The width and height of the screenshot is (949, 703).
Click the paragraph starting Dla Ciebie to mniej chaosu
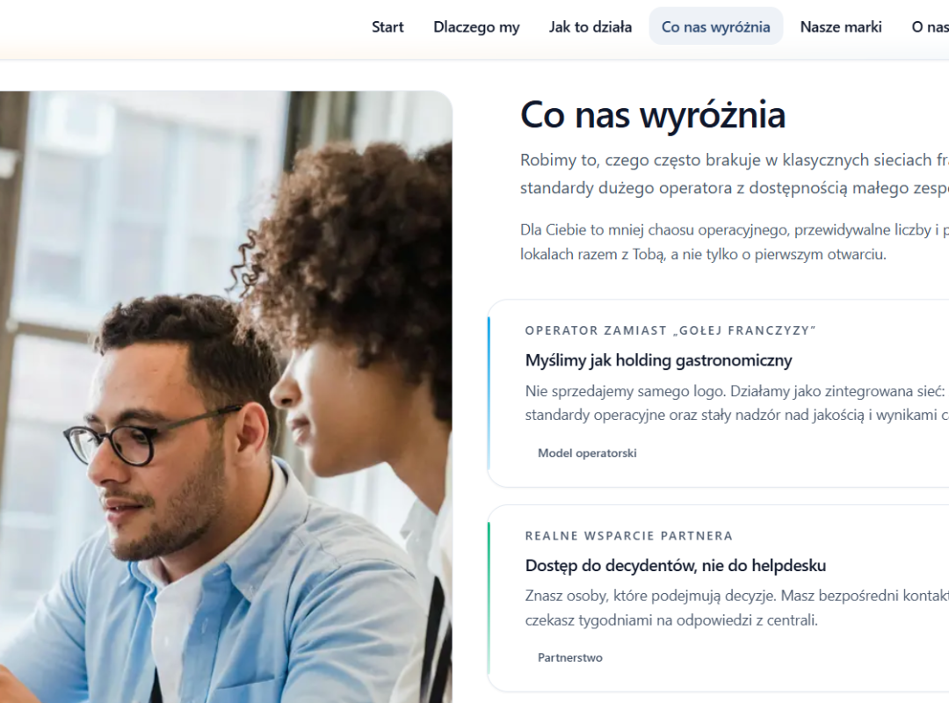(x=734, y=243)
